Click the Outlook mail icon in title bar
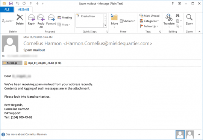 pyautogui.click(x=4, y=3)
